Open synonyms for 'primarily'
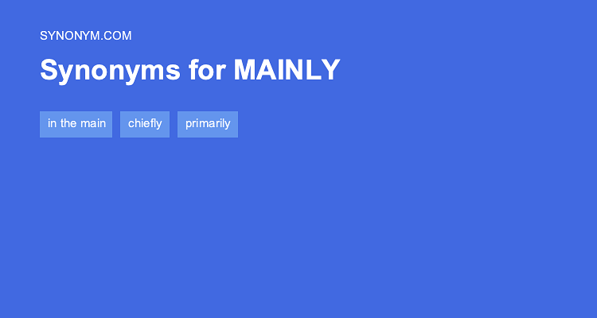 pos(208,124)
